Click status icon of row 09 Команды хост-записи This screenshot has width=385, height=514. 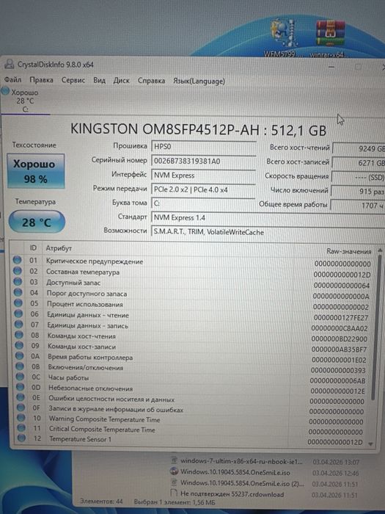pos(19,345)
